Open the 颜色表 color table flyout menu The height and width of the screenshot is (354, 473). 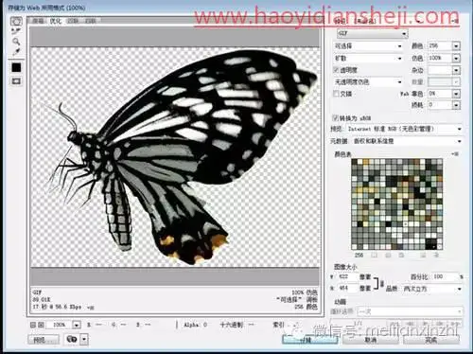[455, 154]
